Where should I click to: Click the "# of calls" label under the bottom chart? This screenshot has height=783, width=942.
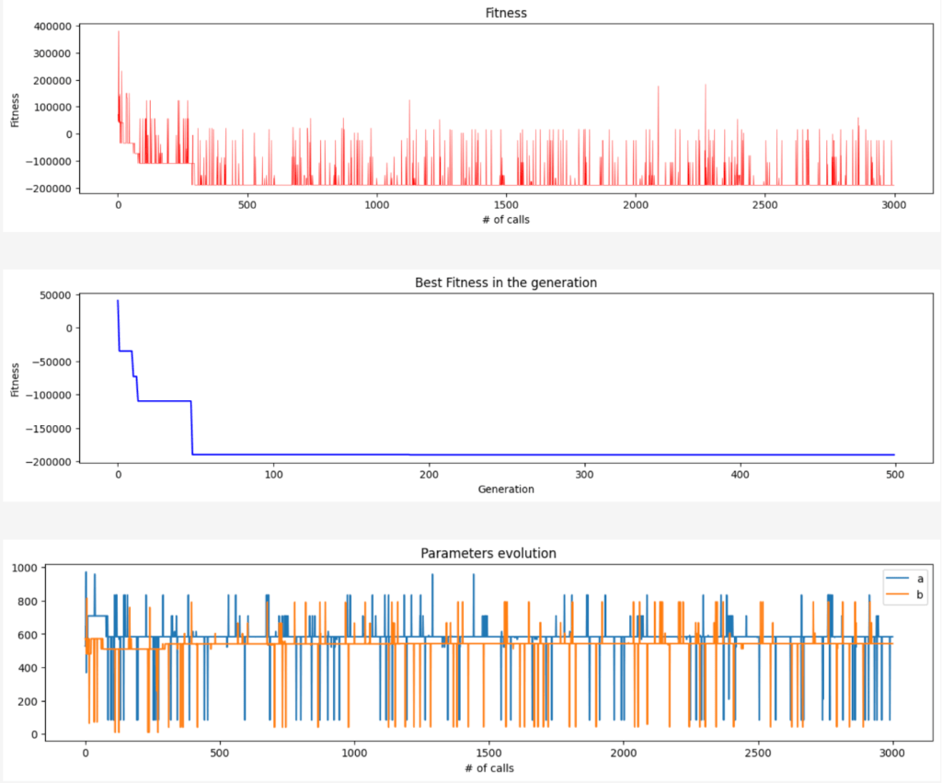(488, 767)
